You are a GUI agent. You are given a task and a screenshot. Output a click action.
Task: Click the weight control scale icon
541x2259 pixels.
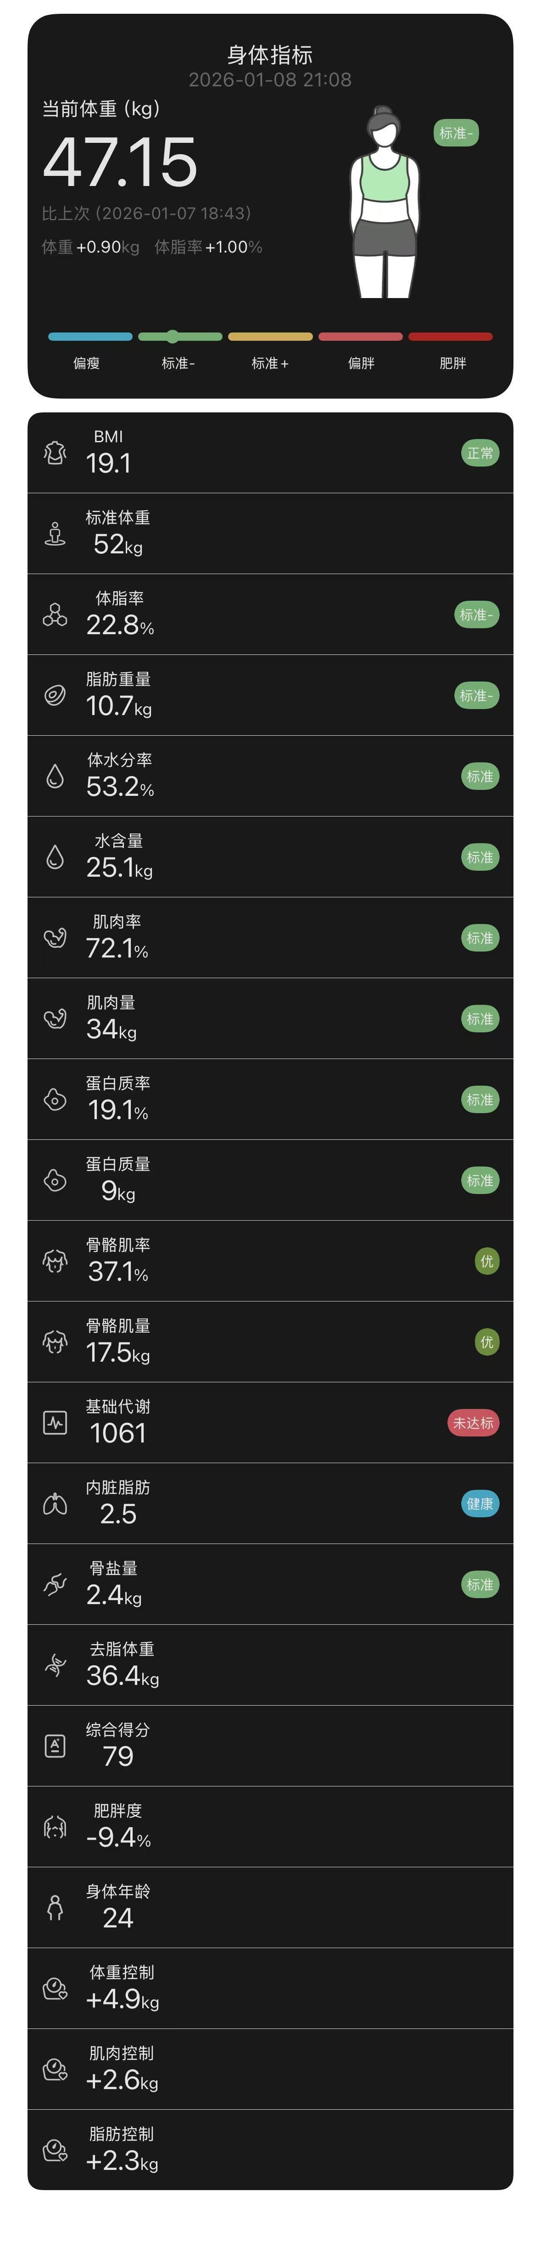tap(55, 1988)
